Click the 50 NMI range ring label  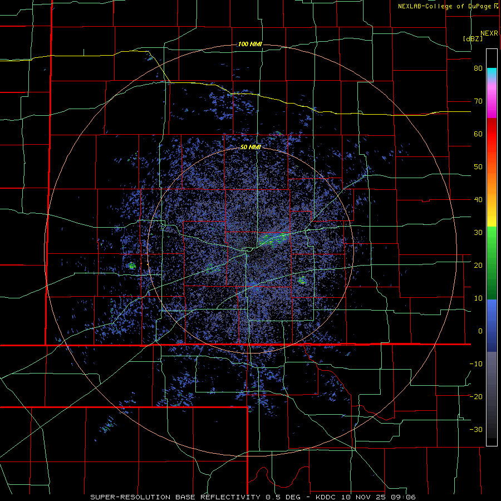(x=250, y=147)
